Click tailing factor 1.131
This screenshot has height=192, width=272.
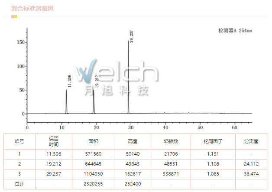(x=213, y=154)
